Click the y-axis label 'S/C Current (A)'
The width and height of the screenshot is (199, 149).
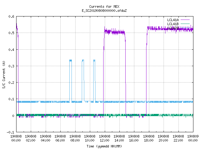4,74
